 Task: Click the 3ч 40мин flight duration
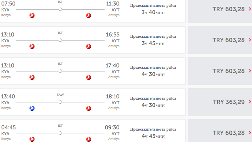(x=153, y=13)
